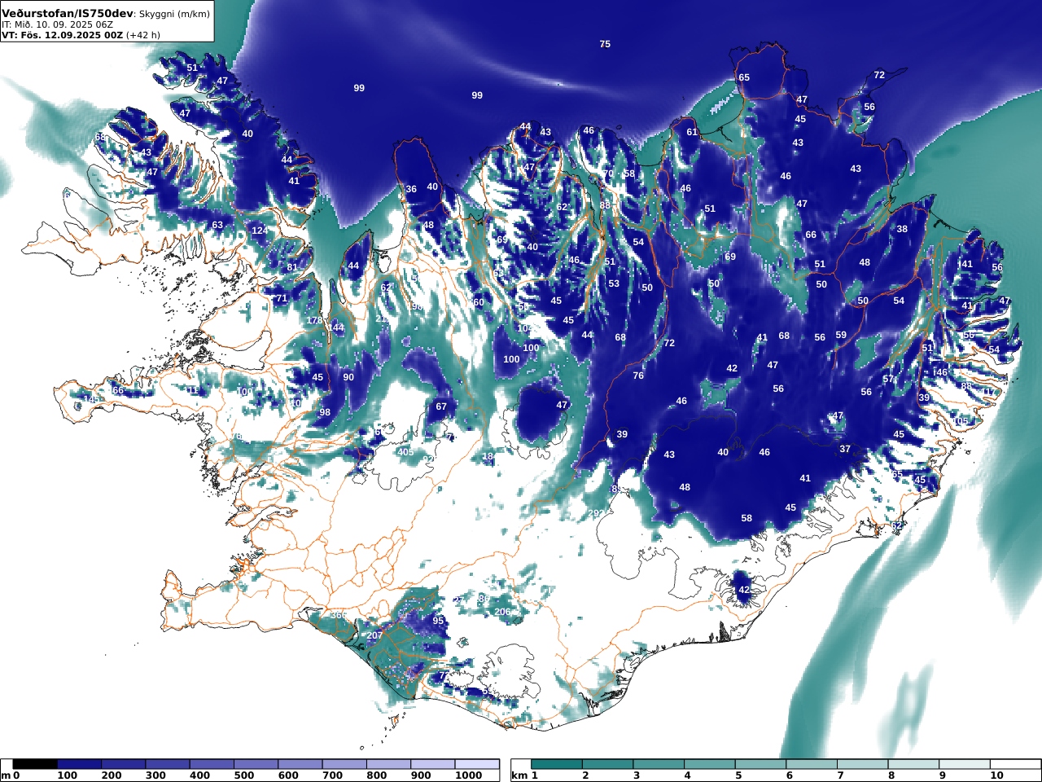
Task: Click the '800' label on the meter scale
Action: 377,775
